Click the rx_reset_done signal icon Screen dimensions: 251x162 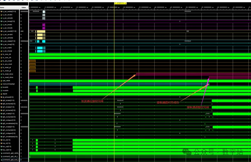2,77
